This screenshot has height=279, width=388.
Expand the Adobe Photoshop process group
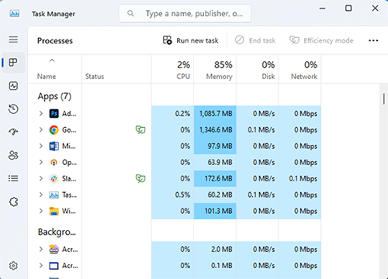[x=41, y=113]
